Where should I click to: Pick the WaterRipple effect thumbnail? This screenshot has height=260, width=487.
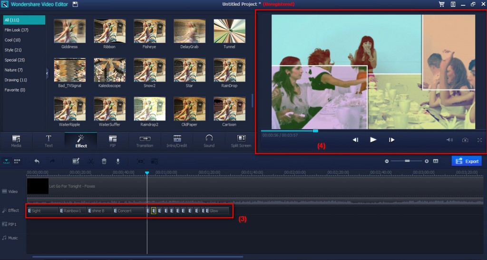coord(69,109)
